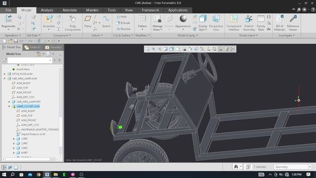Expand LITTLE_FUSE.ASM node
The width and height of the screenshot is (316, 178).
[x=4, y=74]
